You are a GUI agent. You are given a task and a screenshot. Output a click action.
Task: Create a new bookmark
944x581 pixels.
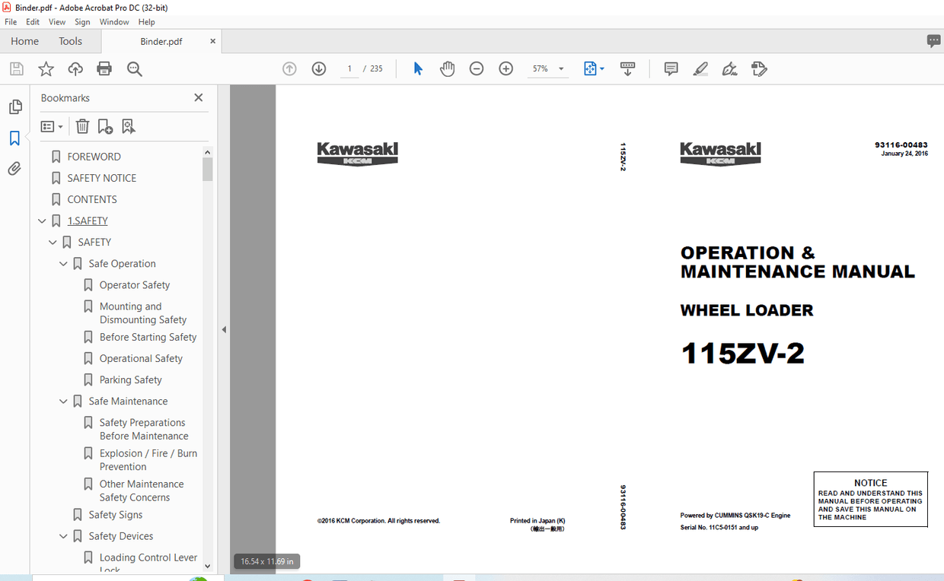[x=105, y=126]
